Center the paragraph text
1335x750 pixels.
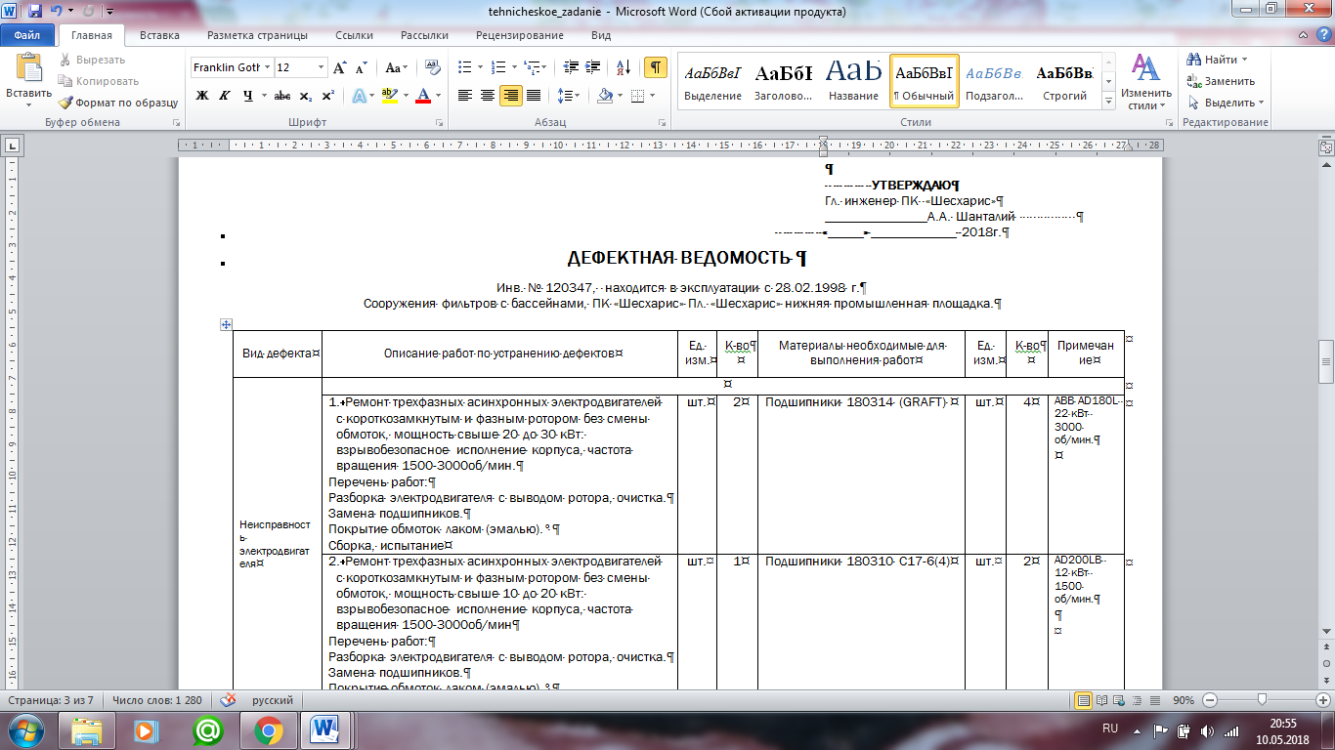coord(488,96)
